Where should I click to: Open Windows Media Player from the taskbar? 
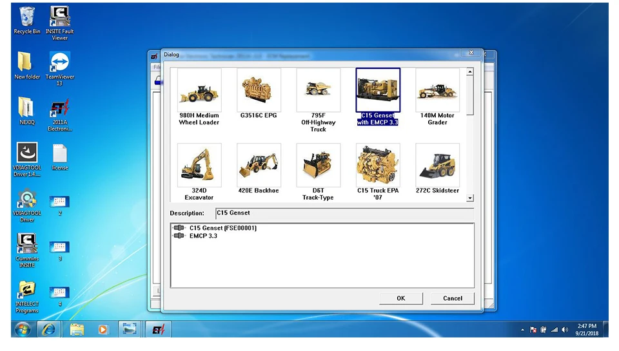(103, 329)
